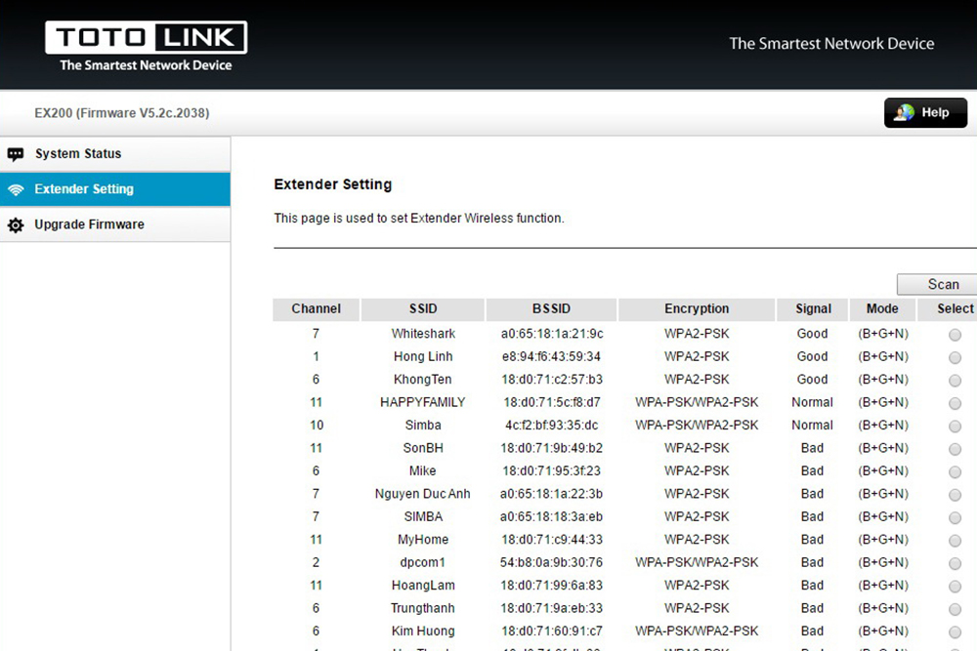Click the TOTOLINK logo

point(146,39)
